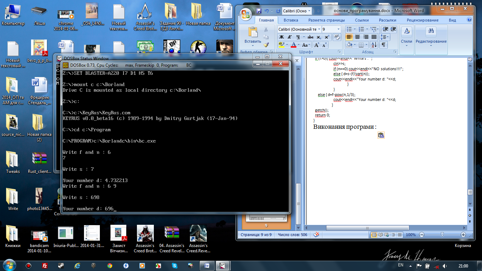Align text to the left
This screenshot has height=271, width=482.
(349, 37)
